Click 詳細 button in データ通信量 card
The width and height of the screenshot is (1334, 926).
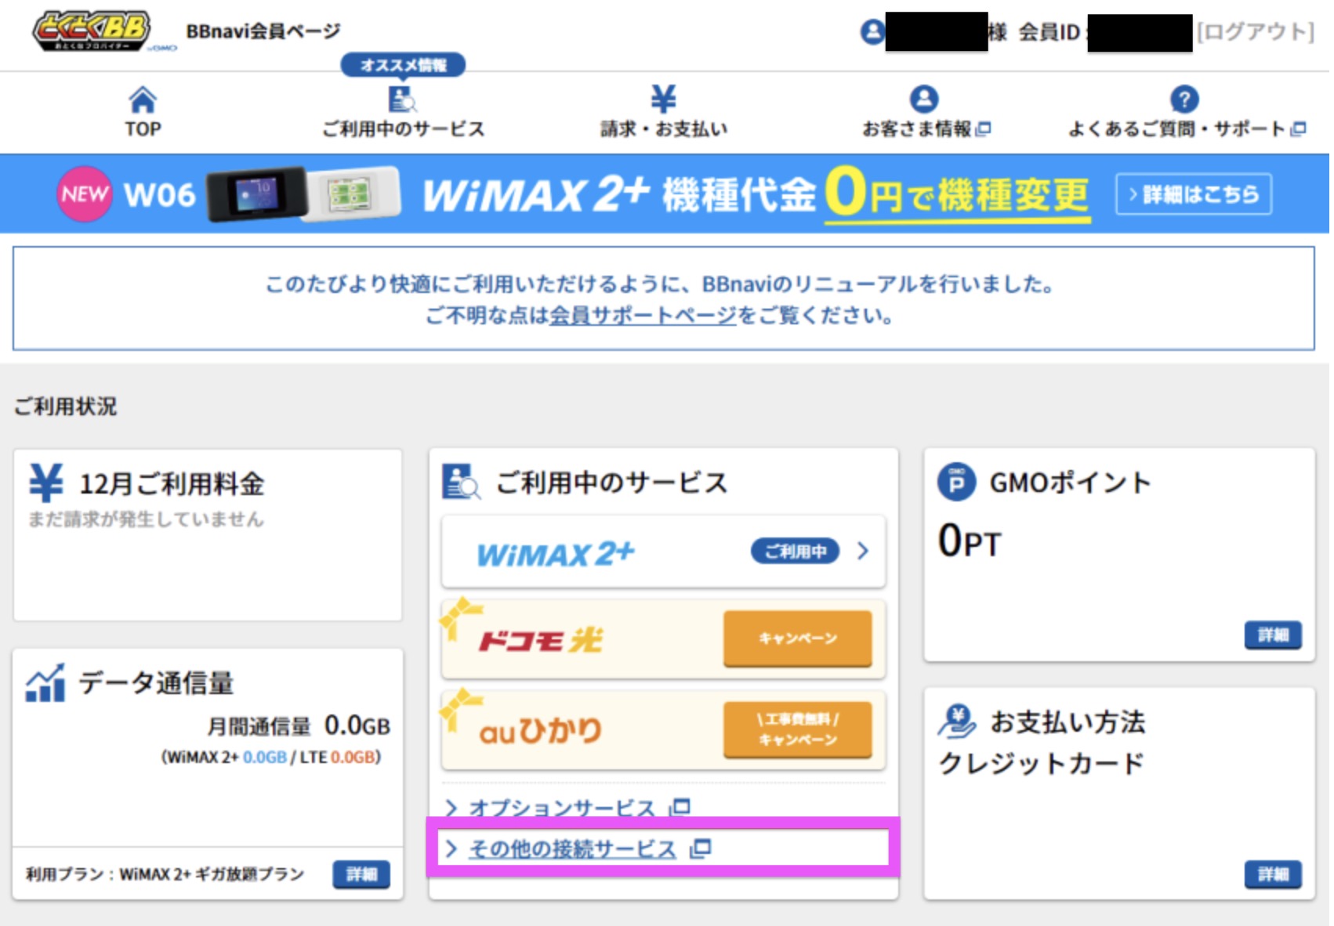[361, 874]
